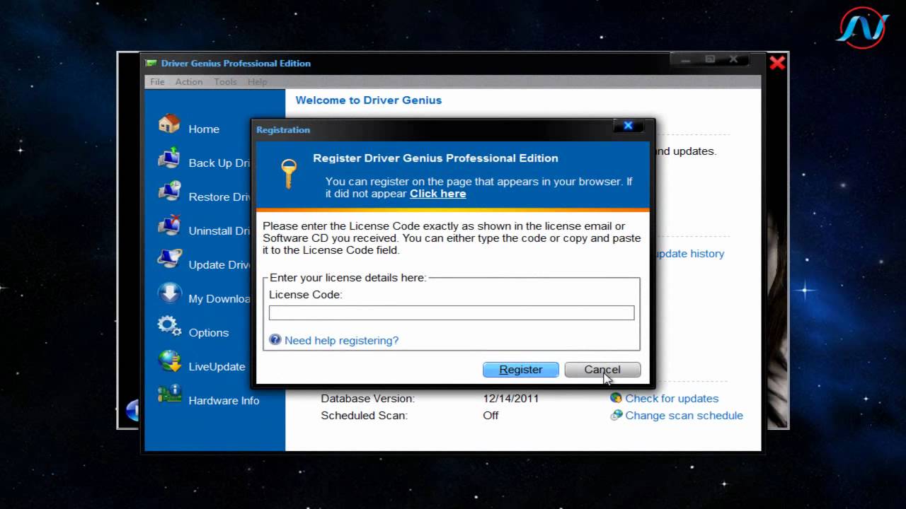Select the My Download sidebar label

tap(219, 299)
